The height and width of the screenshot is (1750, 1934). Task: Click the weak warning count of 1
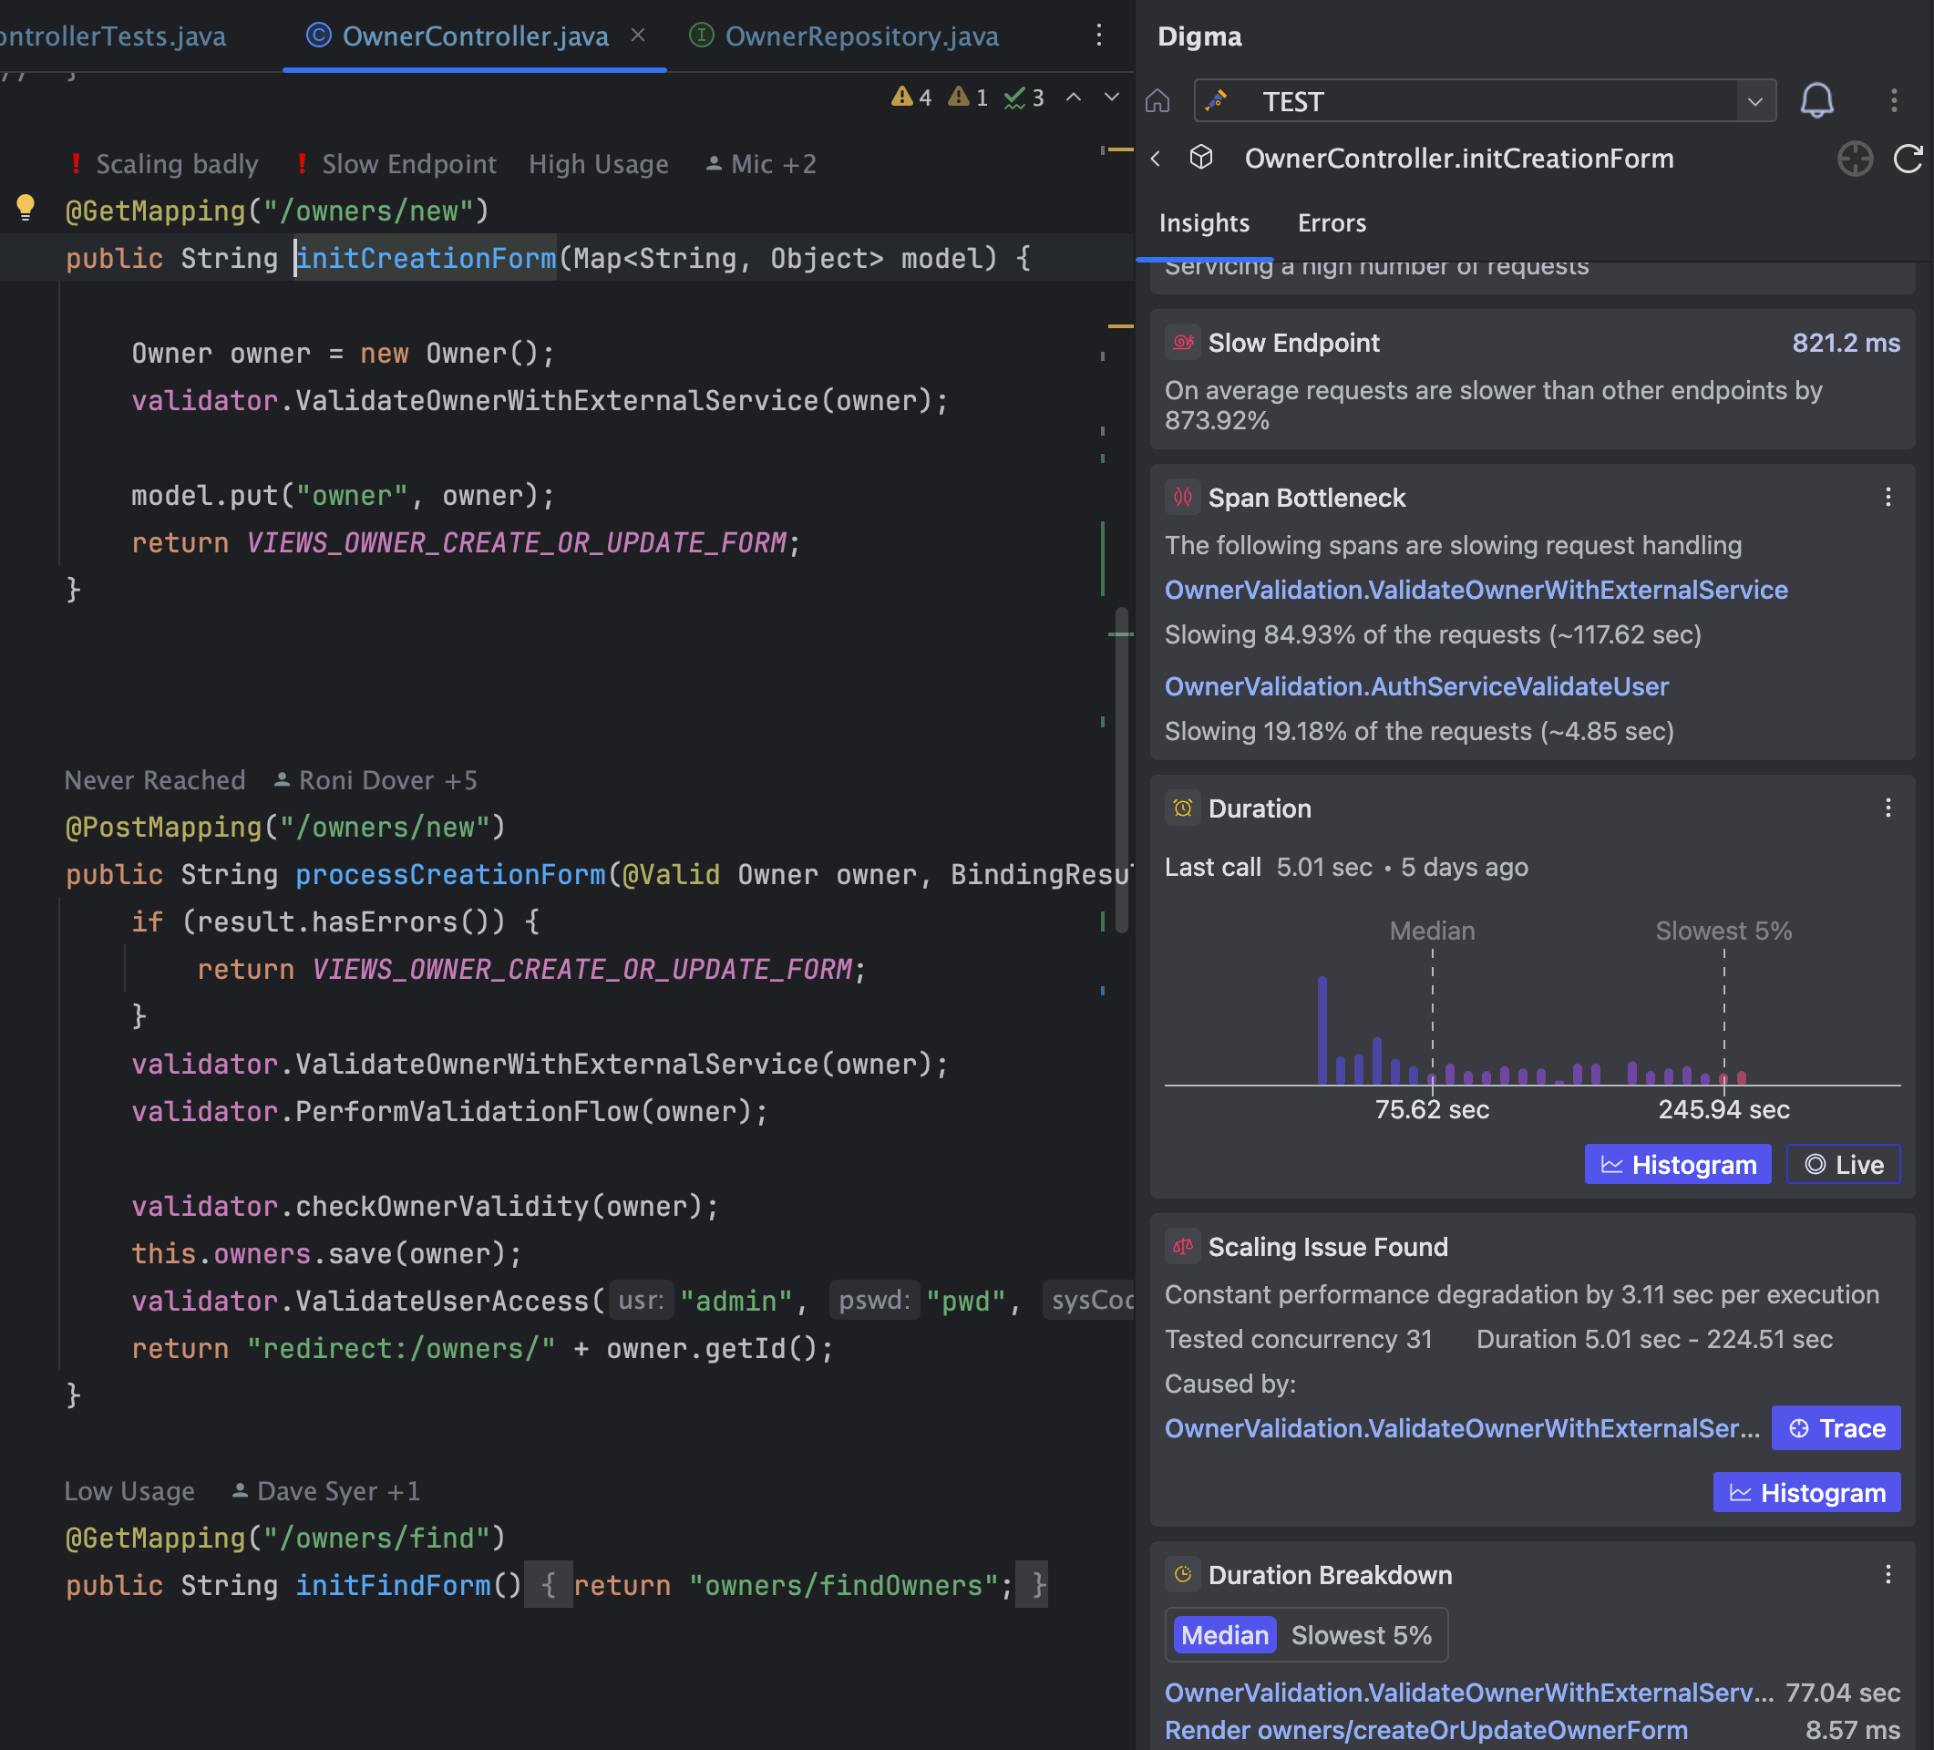967,97
